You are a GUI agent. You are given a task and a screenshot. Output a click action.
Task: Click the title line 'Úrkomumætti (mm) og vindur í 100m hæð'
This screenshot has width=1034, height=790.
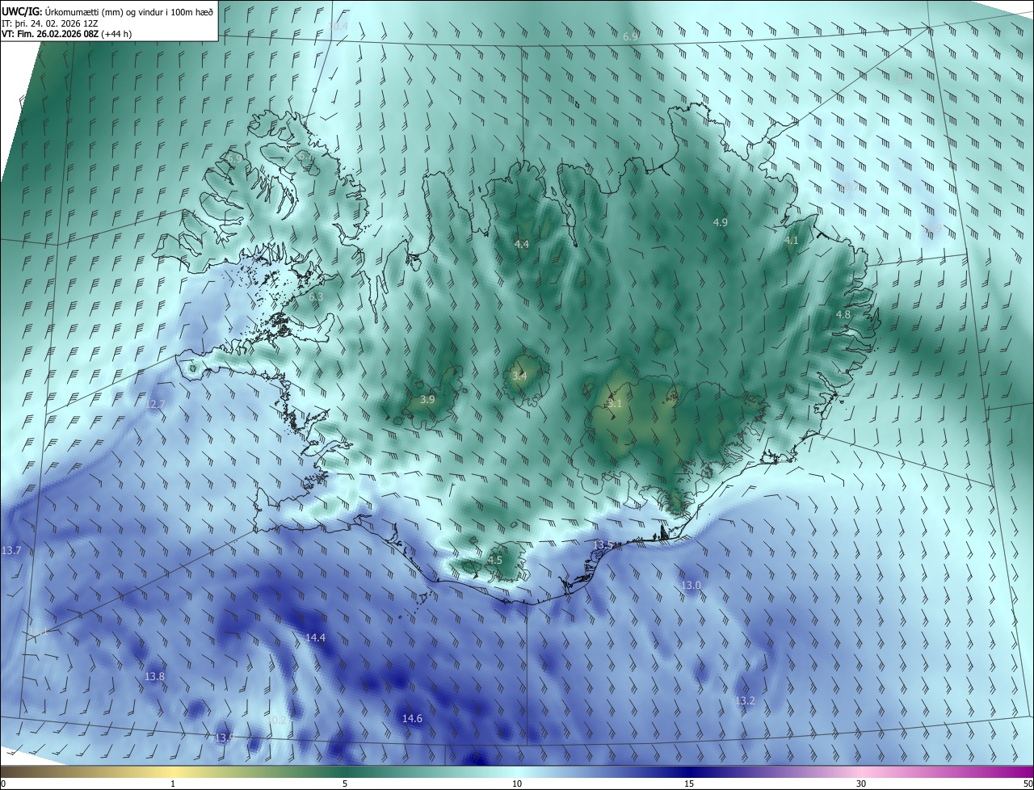[128, 11]
